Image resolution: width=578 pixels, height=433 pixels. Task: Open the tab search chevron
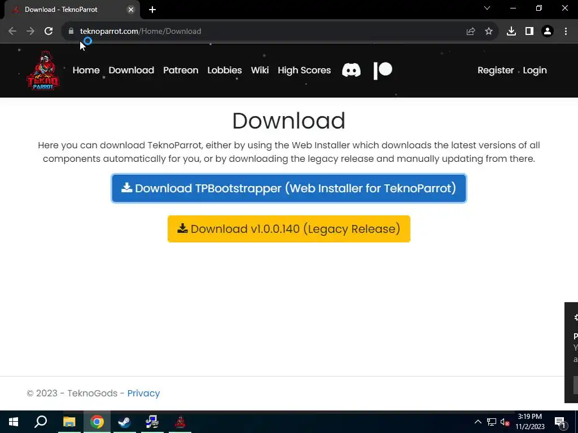[x=487, y=8]
